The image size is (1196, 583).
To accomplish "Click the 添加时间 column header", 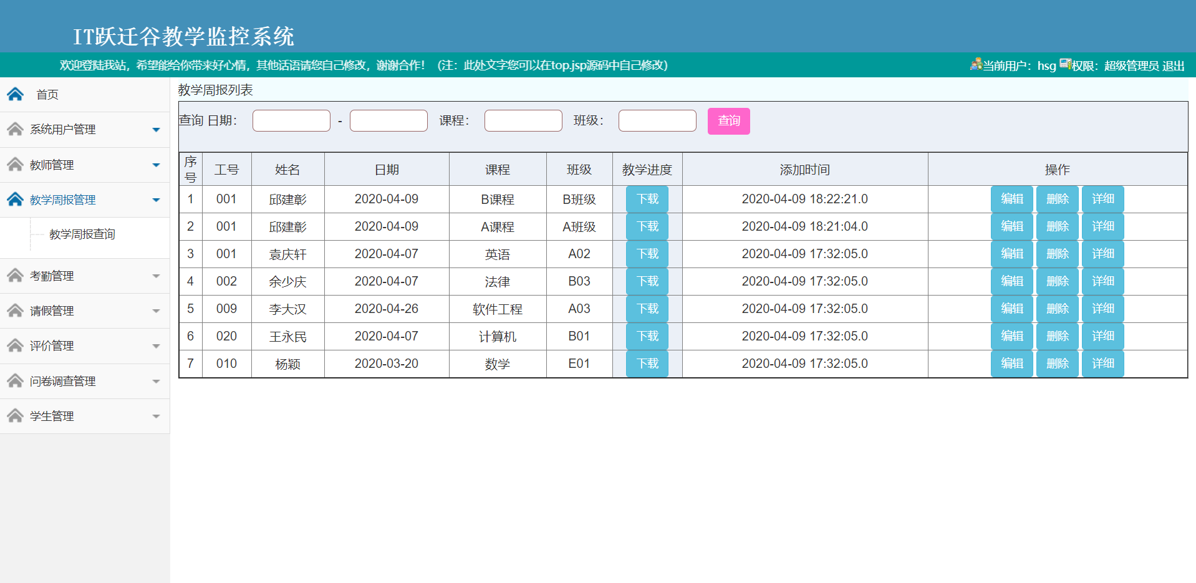I will [805, 170].
